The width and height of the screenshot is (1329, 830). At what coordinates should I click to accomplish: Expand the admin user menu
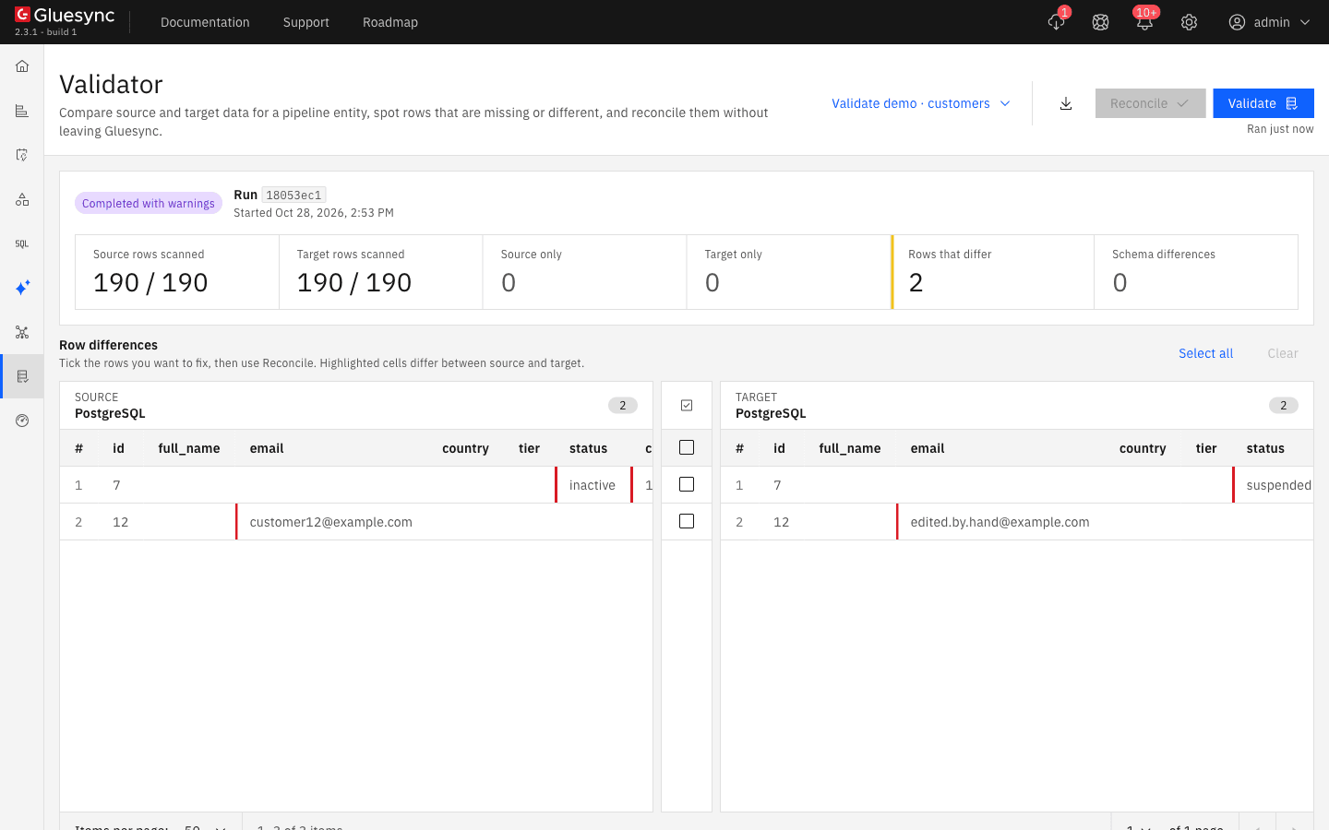pos(1270,22)
